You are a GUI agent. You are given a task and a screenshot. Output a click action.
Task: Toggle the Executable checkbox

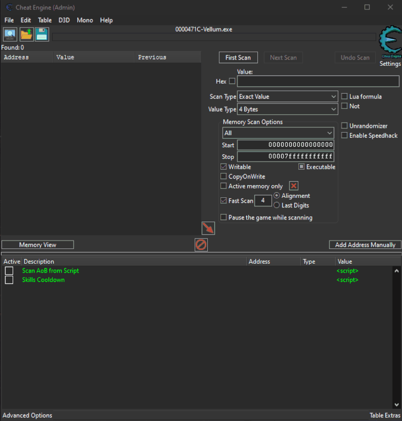[301, 166]
